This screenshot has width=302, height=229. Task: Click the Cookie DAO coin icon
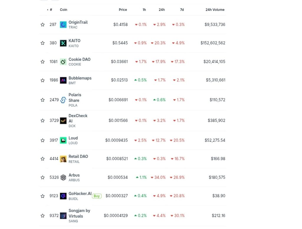coord(63,62)
